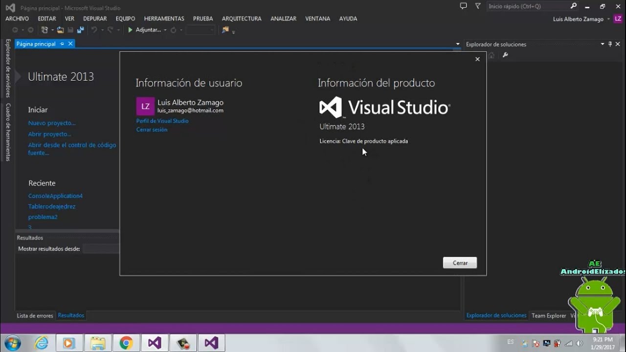Open the ARCHIVO menu
The width and height of the screenshot is (626, 352).
(17, 19)
